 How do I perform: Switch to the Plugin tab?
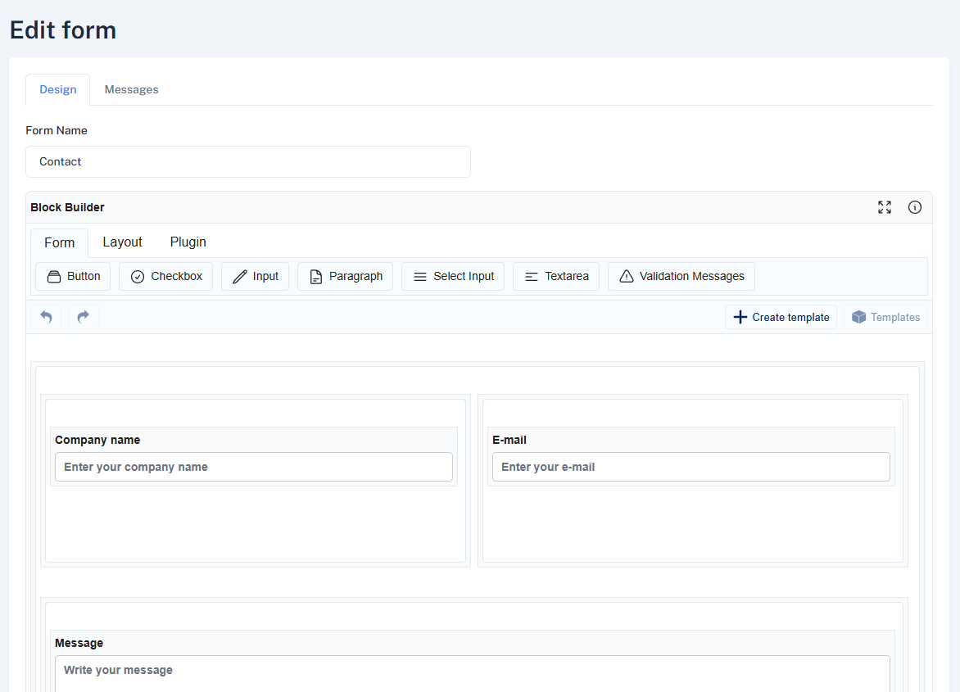(188, 242)
